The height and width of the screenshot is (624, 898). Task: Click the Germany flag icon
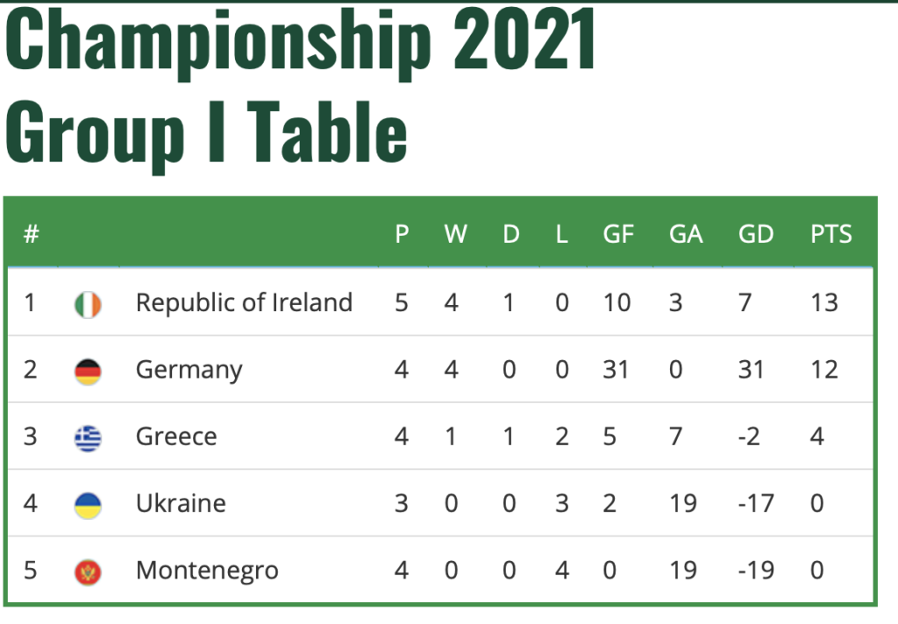coord(89,371)
